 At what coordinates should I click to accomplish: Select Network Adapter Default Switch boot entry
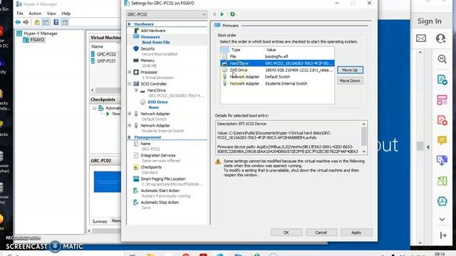tap(277, 77)
